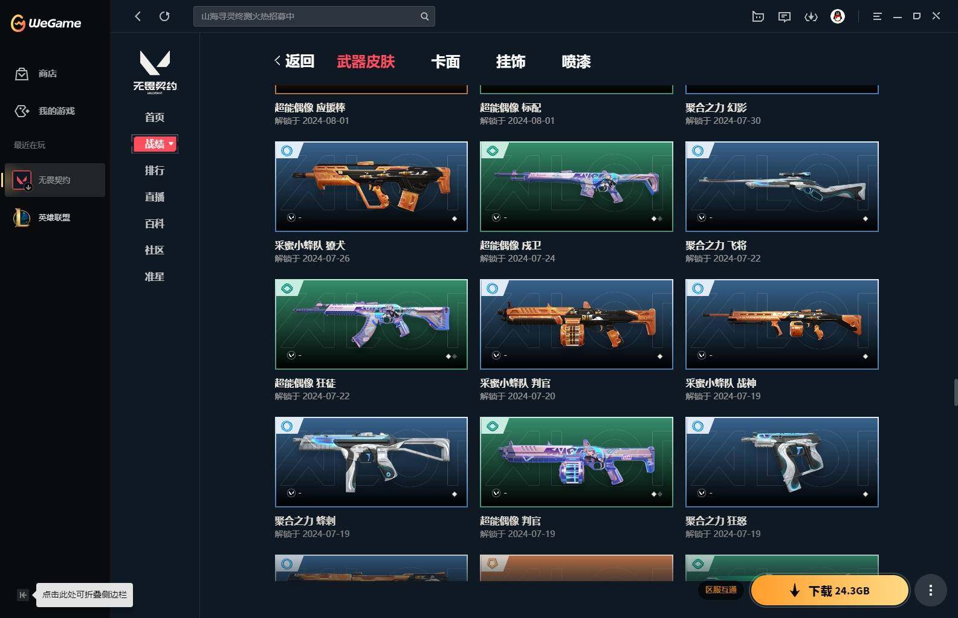
Task: Open the messages chat icon
Action: [785, 16]
